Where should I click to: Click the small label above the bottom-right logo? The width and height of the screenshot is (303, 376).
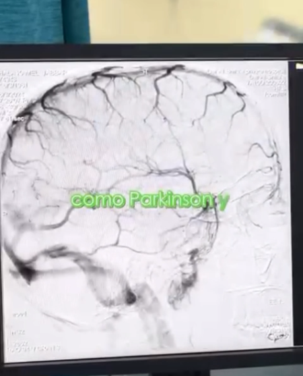click(x=276, y=302)
